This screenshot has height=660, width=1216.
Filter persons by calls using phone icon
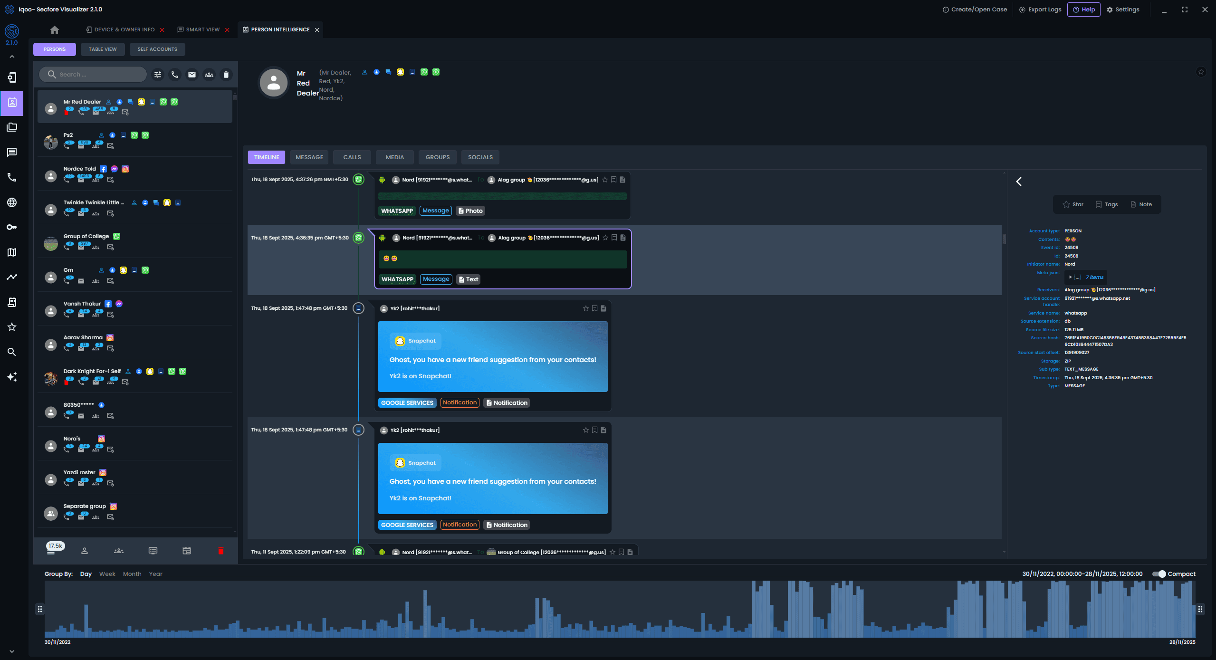pyautogui.click(x=175, y=75)
